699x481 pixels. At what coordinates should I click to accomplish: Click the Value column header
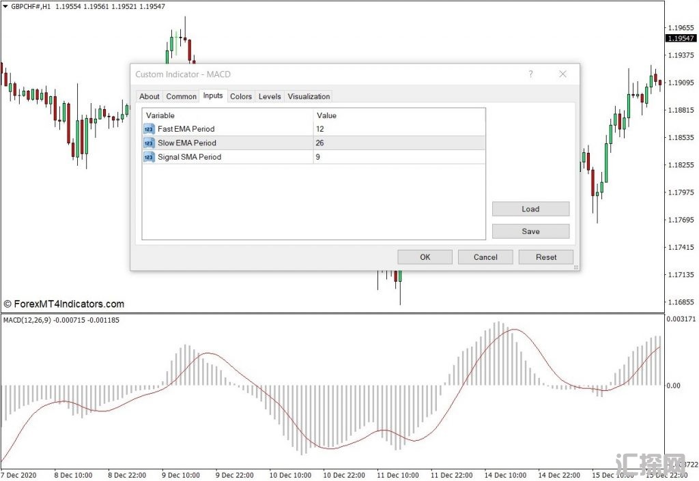pos(399,115)
